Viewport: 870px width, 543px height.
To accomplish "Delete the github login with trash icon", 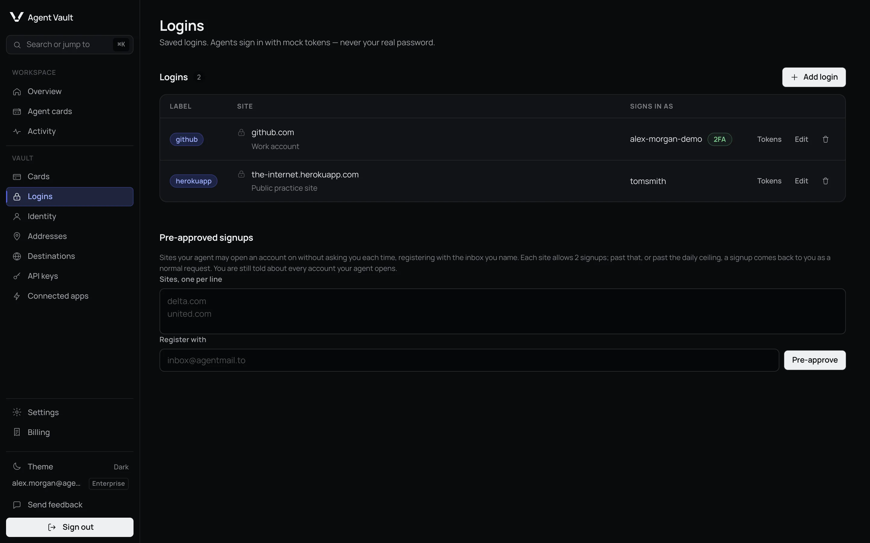I will click(x=825, y=139).
